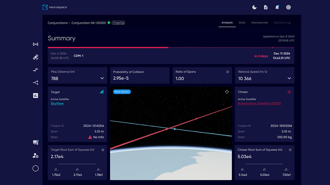Click the Ongoing status badge
The image size is (330, 185).
[x=118, y=22]
